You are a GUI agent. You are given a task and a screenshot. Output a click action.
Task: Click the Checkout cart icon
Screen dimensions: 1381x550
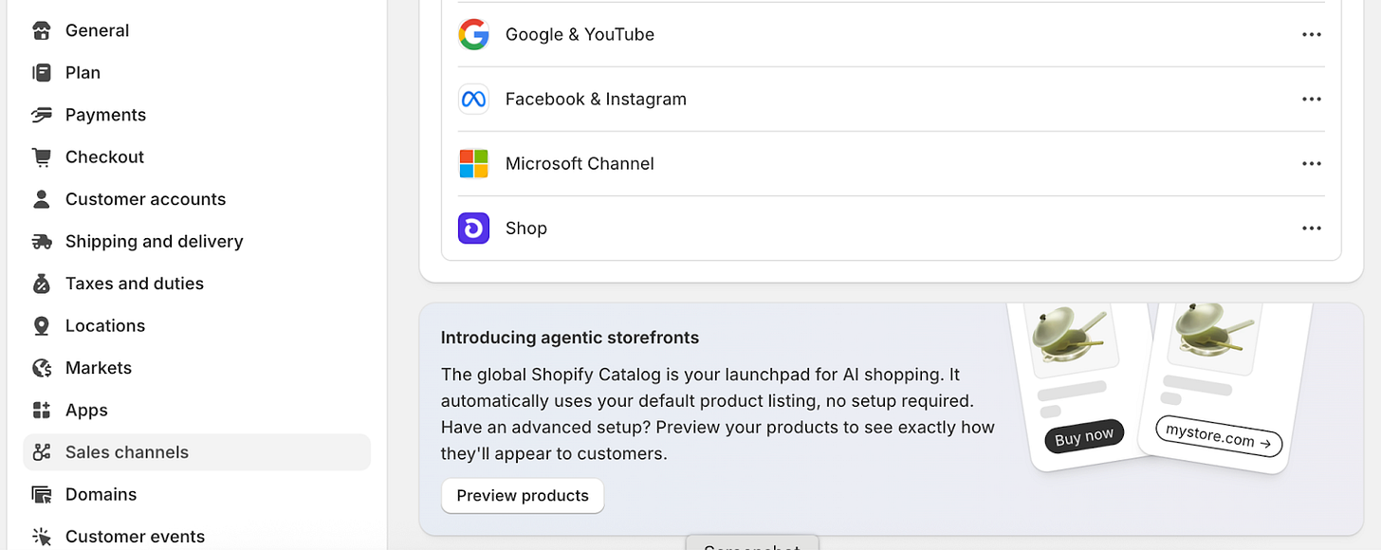(x=41, y=157)
